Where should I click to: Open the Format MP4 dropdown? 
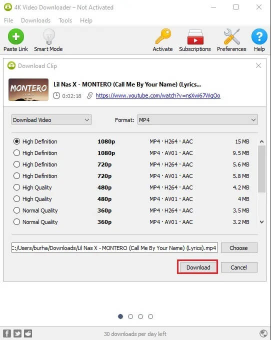pos(197,119)
